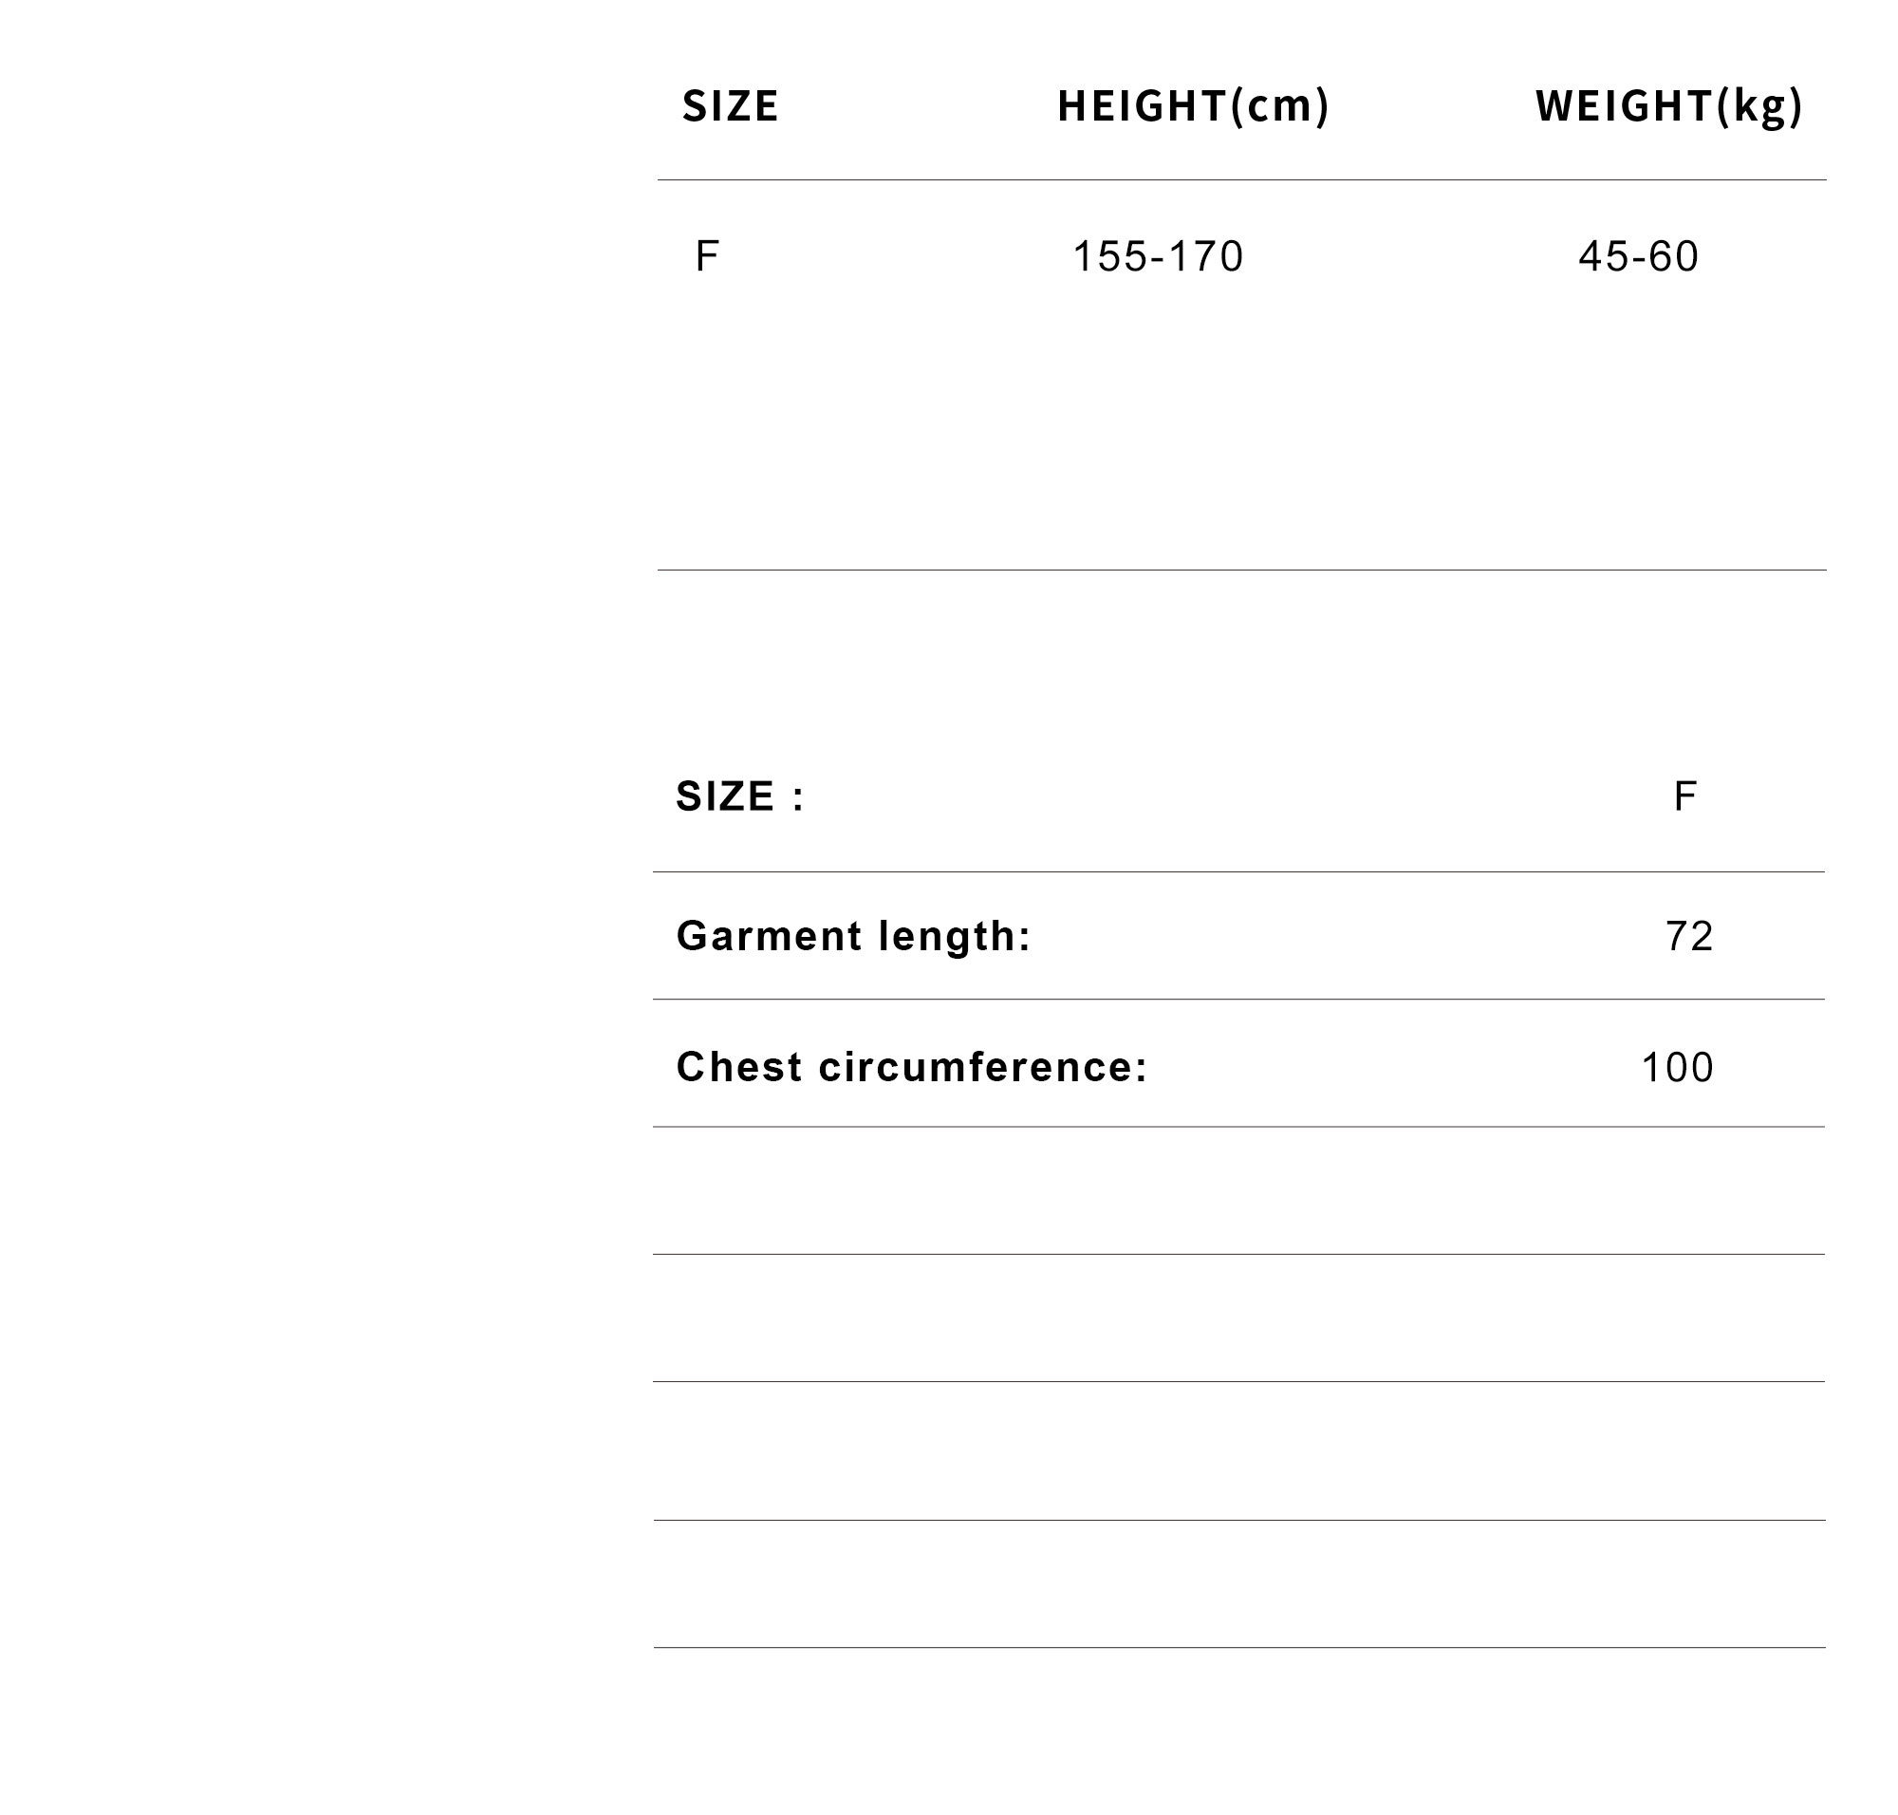The height and width of the screenshot is (1815, 1898).
Task: Click the 'Chest circumference:' label
Action: [911, 1067]
